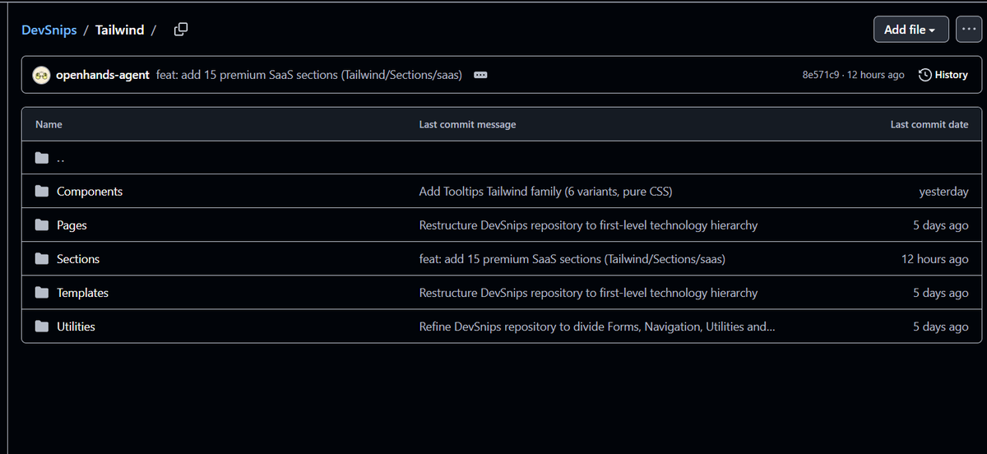Click the '5 days ago' date for Utilities
This screenshot has height=454, width=987.
[x=941, y=327]
